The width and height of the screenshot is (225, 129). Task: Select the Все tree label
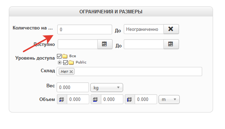pyautogui.click(x=73, y=56)
